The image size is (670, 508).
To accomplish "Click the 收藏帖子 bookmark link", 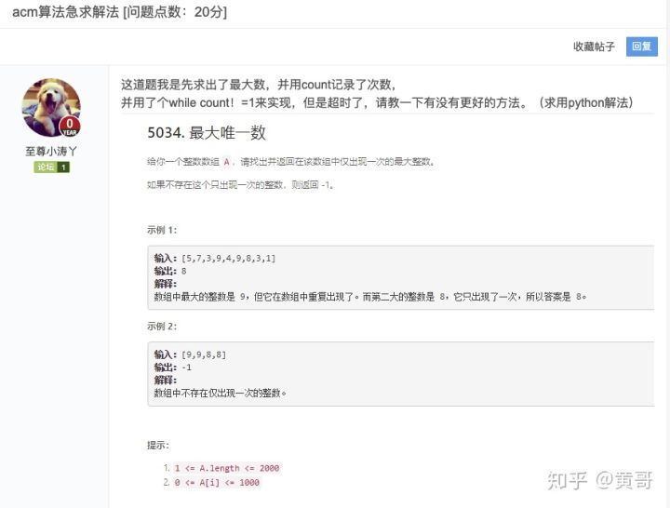I will (594, 47).
